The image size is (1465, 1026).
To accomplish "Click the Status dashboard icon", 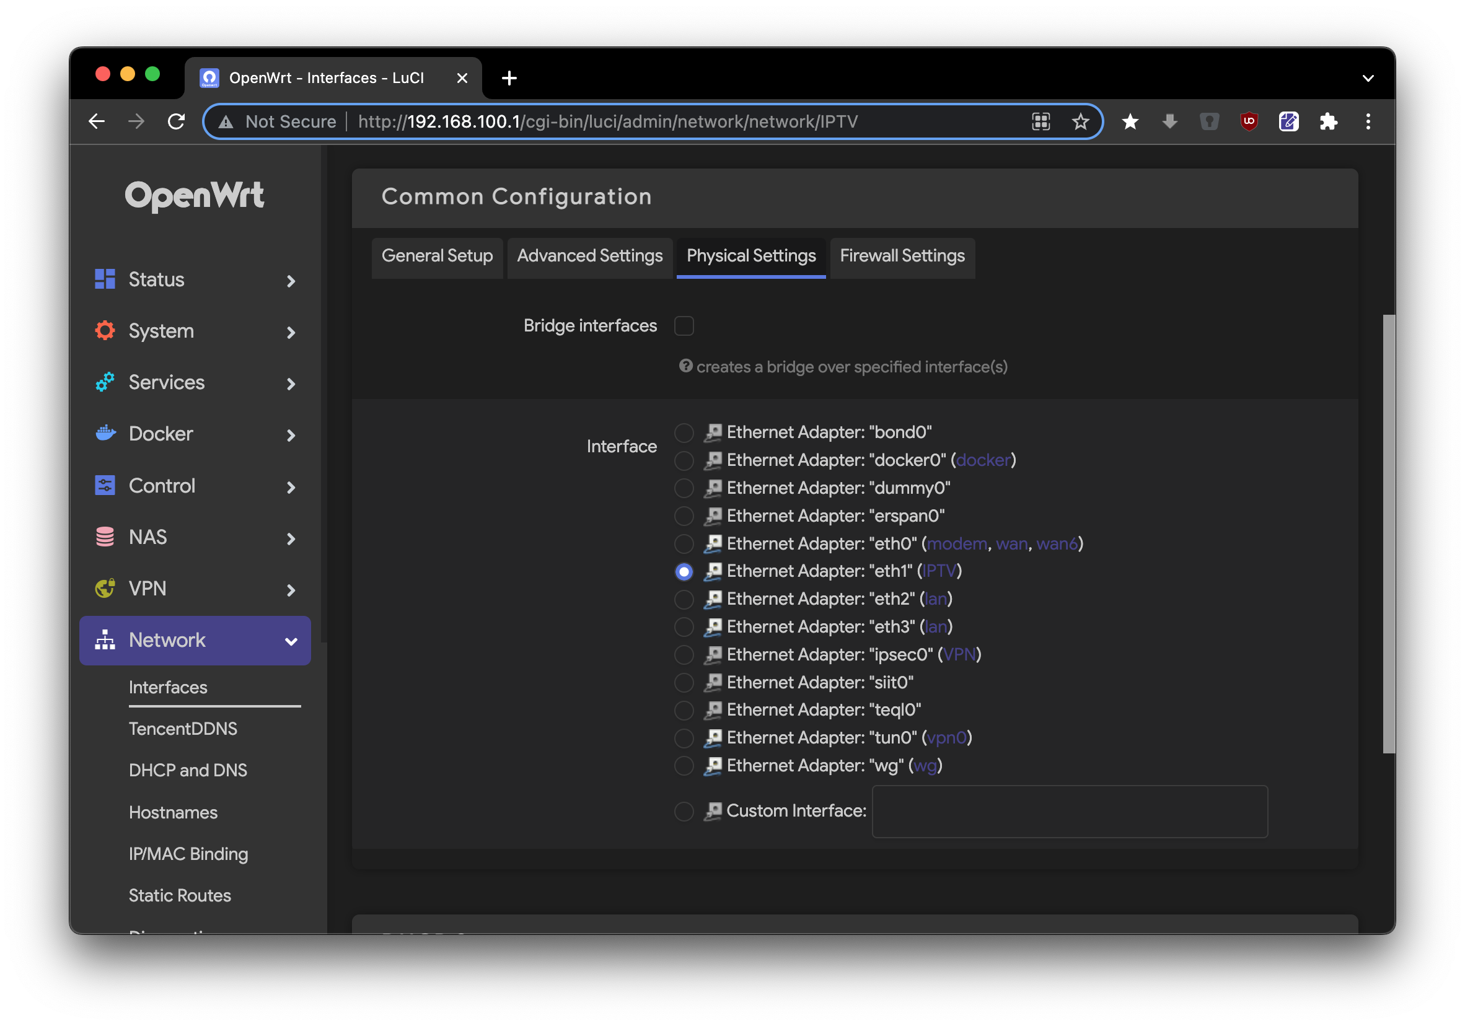I will click(x=105, y=279).
